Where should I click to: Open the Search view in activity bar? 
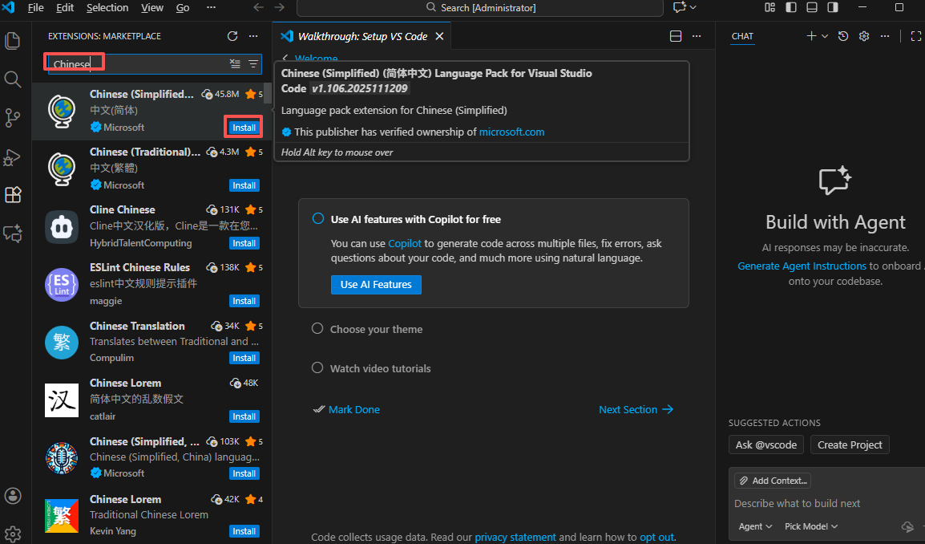pos(12,79)
